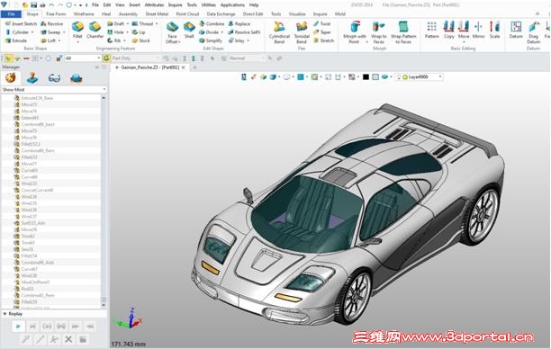
Task: Click the feature tree vertical scrollbar
Action: point(104,201)
